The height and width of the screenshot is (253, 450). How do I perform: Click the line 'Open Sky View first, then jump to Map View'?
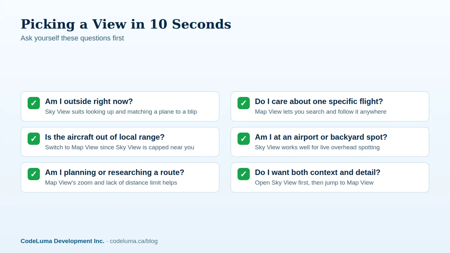(x=314, y=183)
